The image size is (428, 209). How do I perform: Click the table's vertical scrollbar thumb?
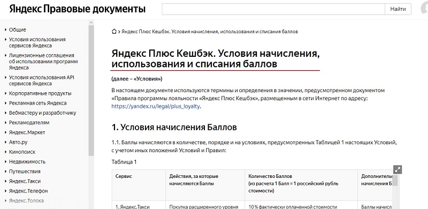pyautogui.click(x=395, y=181)
